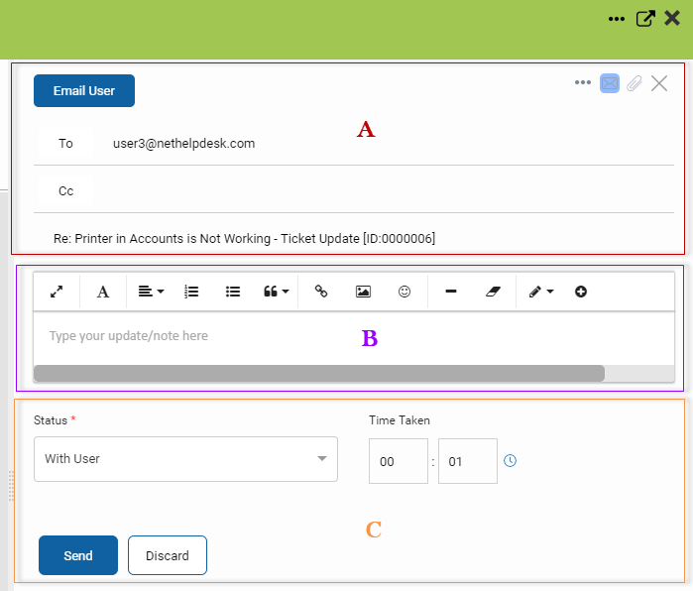Discard the email draft
The width and height of the screenshot is (693, 591).
point(168,555)
